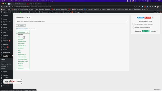Select ARCHIVO export option
The width and height of the screenshot is (162, 91).
(21, 35)
